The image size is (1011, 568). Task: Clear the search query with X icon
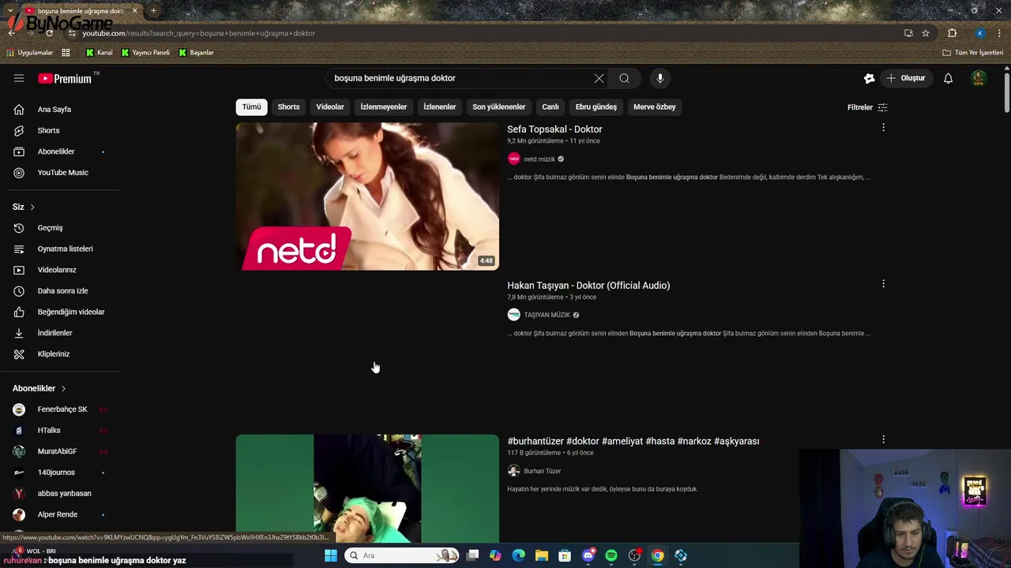click(x=599, y=78)
